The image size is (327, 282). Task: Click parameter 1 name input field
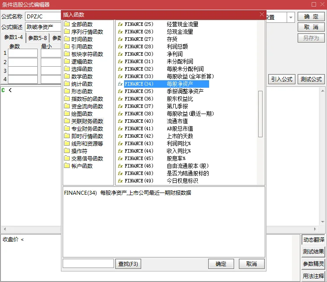23,53
